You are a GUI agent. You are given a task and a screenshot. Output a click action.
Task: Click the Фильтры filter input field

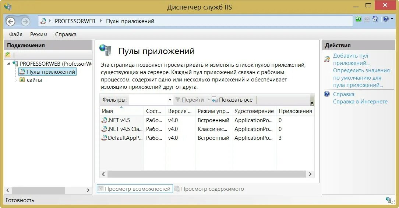point(149,100)
